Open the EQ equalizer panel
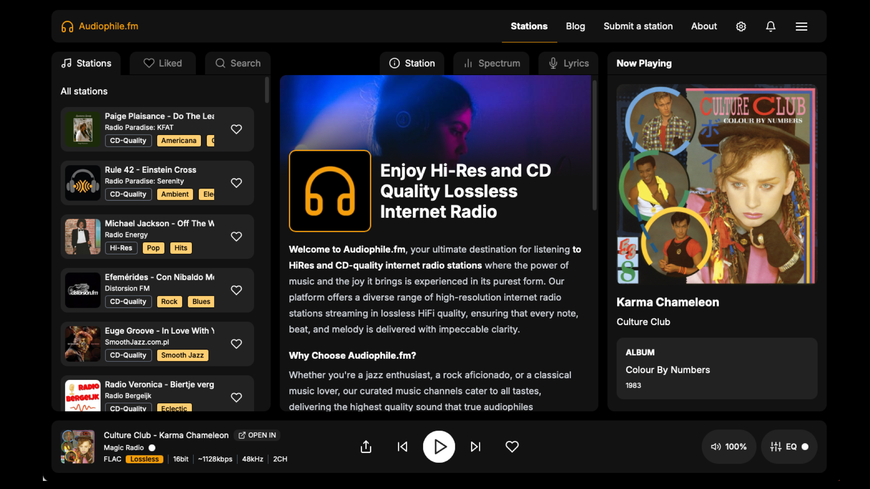 (x=789, y=447)
